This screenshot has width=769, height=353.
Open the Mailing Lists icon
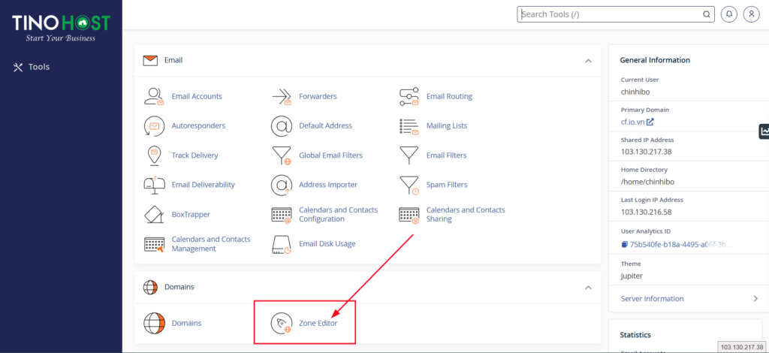[409, 126]
